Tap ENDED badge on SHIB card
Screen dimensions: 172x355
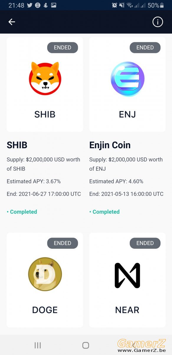tap(63, 48)
